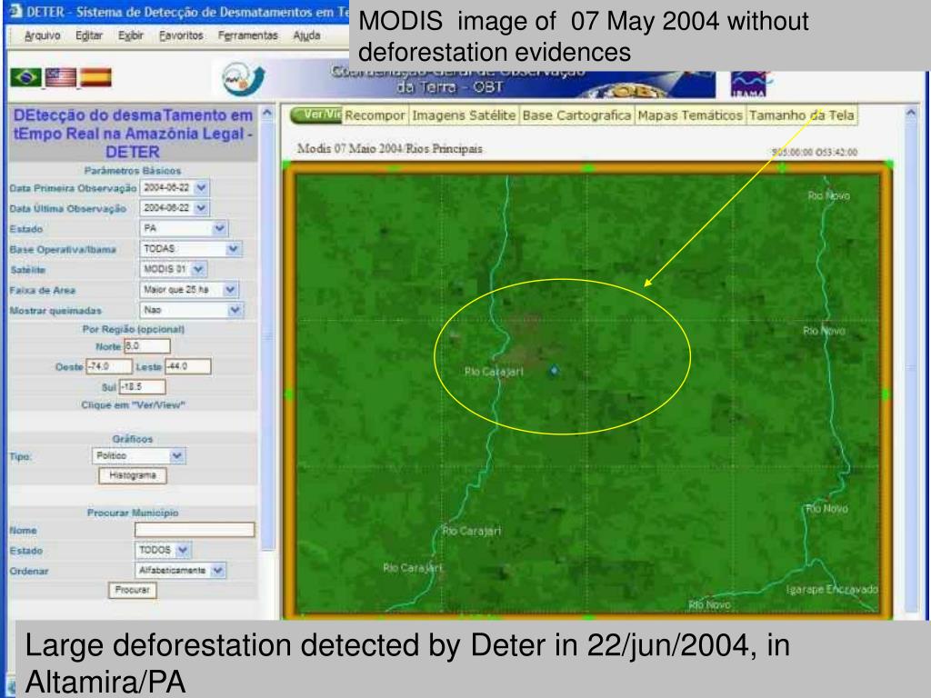The height and width of the screenshot is (698, 931).
Task: Click 'Igarape Encravado' map label
Action: click(x=832, y=589)
